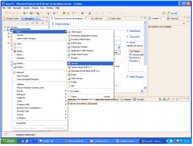Expand the Publishing section
This screenshot has height=146, width=193.
[127, 31]
